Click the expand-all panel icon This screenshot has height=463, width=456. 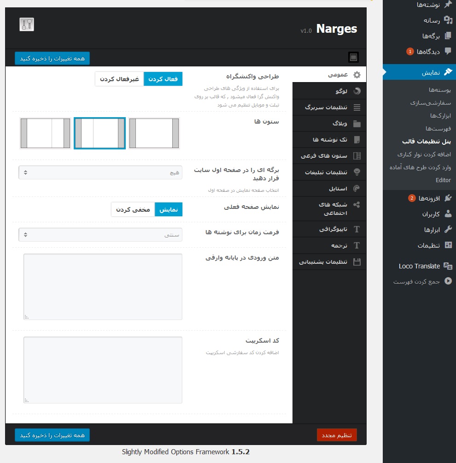click(353, 57)
